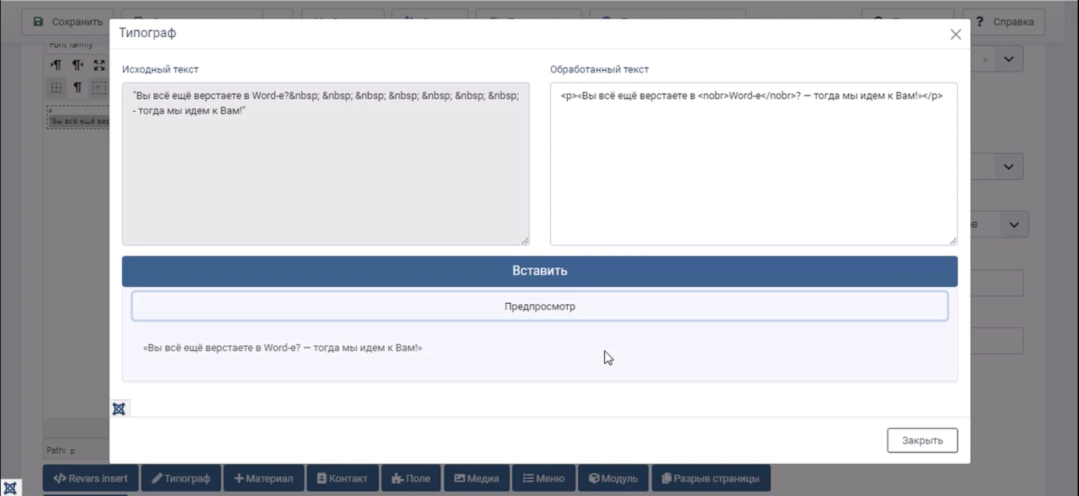
Task: Click inside the Обработанный текст textarea
Action: point(753,169)
